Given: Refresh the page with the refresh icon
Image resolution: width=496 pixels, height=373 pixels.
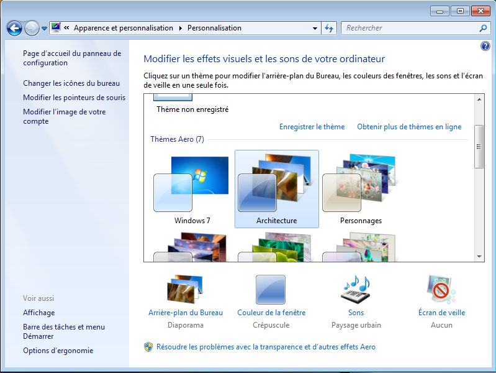Looking at the screenshot, I should click(x=329, y=28).
